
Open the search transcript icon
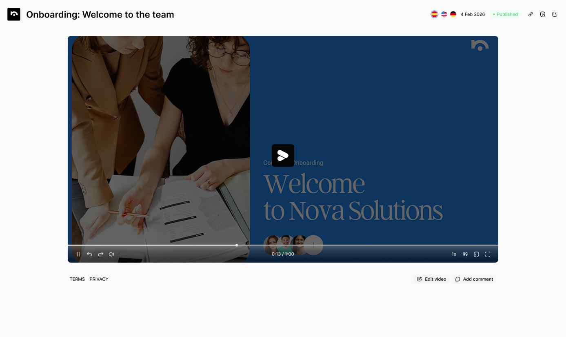543,14
